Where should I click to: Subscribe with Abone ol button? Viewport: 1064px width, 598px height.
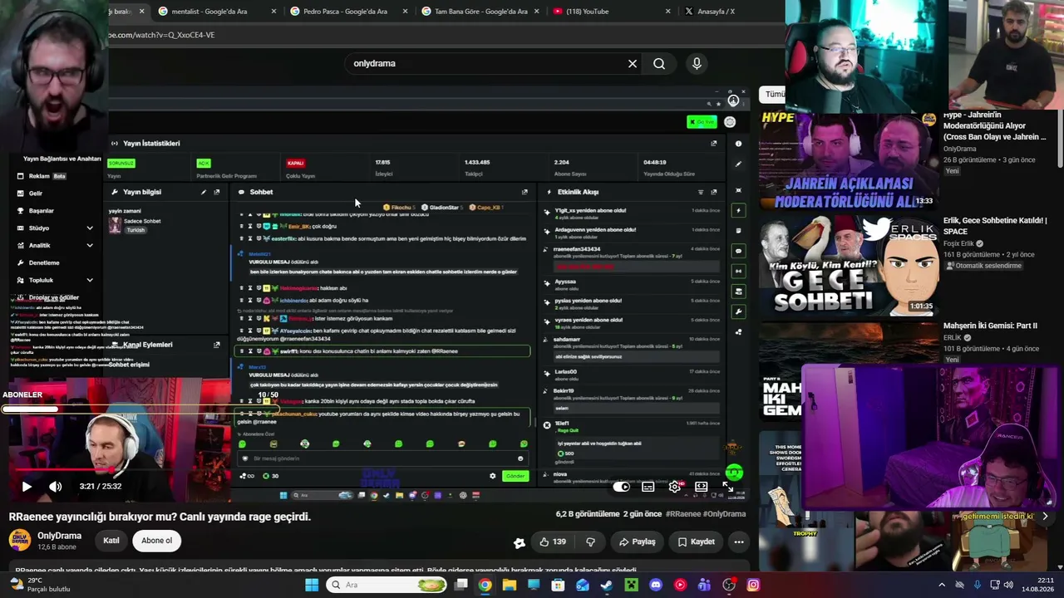point(156,541)
